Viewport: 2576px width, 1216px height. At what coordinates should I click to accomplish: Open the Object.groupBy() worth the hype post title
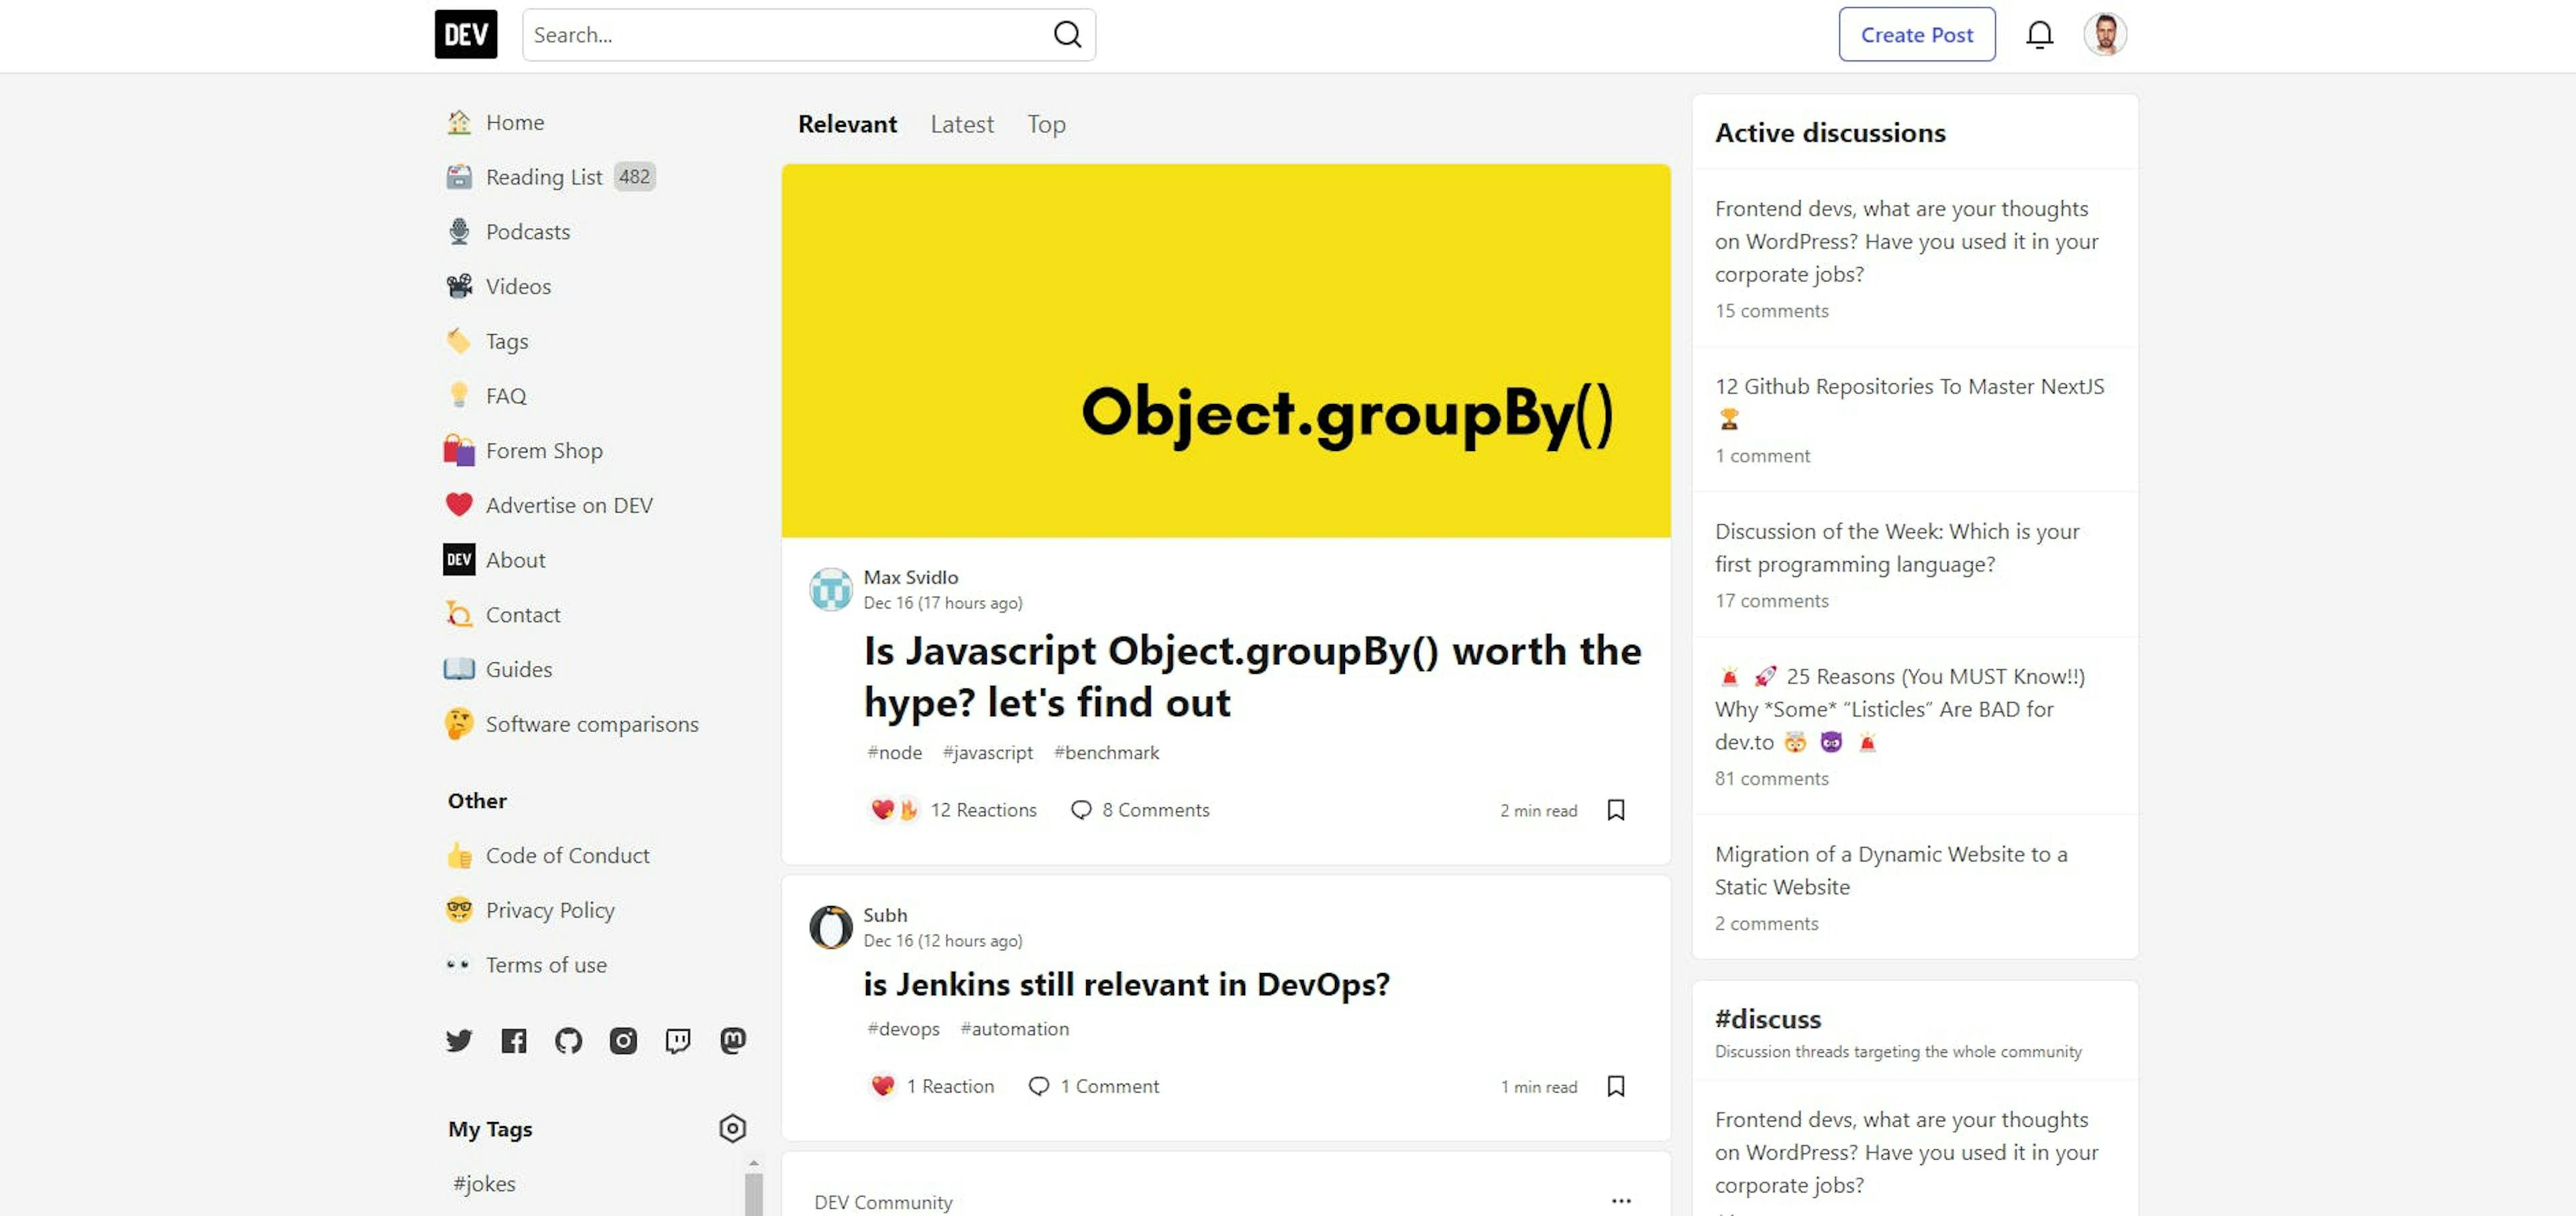[1252, 676]
